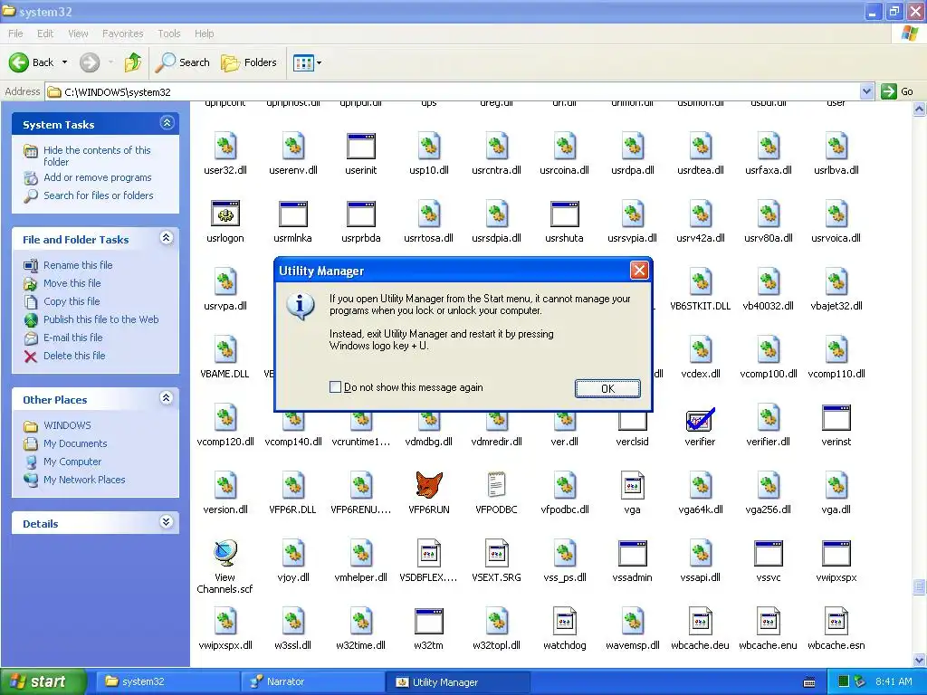Collapse the System Tasks panel

(167, 123)
